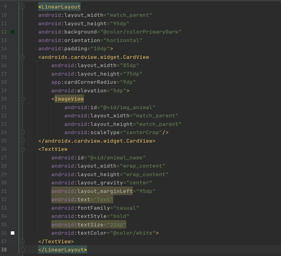Screen dimensions: 281x256
Task: Click fold end marker on line 24
Action: [x=23, y=132]
